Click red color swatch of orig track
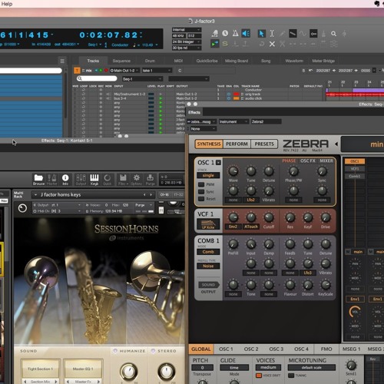 click(236, 94)
